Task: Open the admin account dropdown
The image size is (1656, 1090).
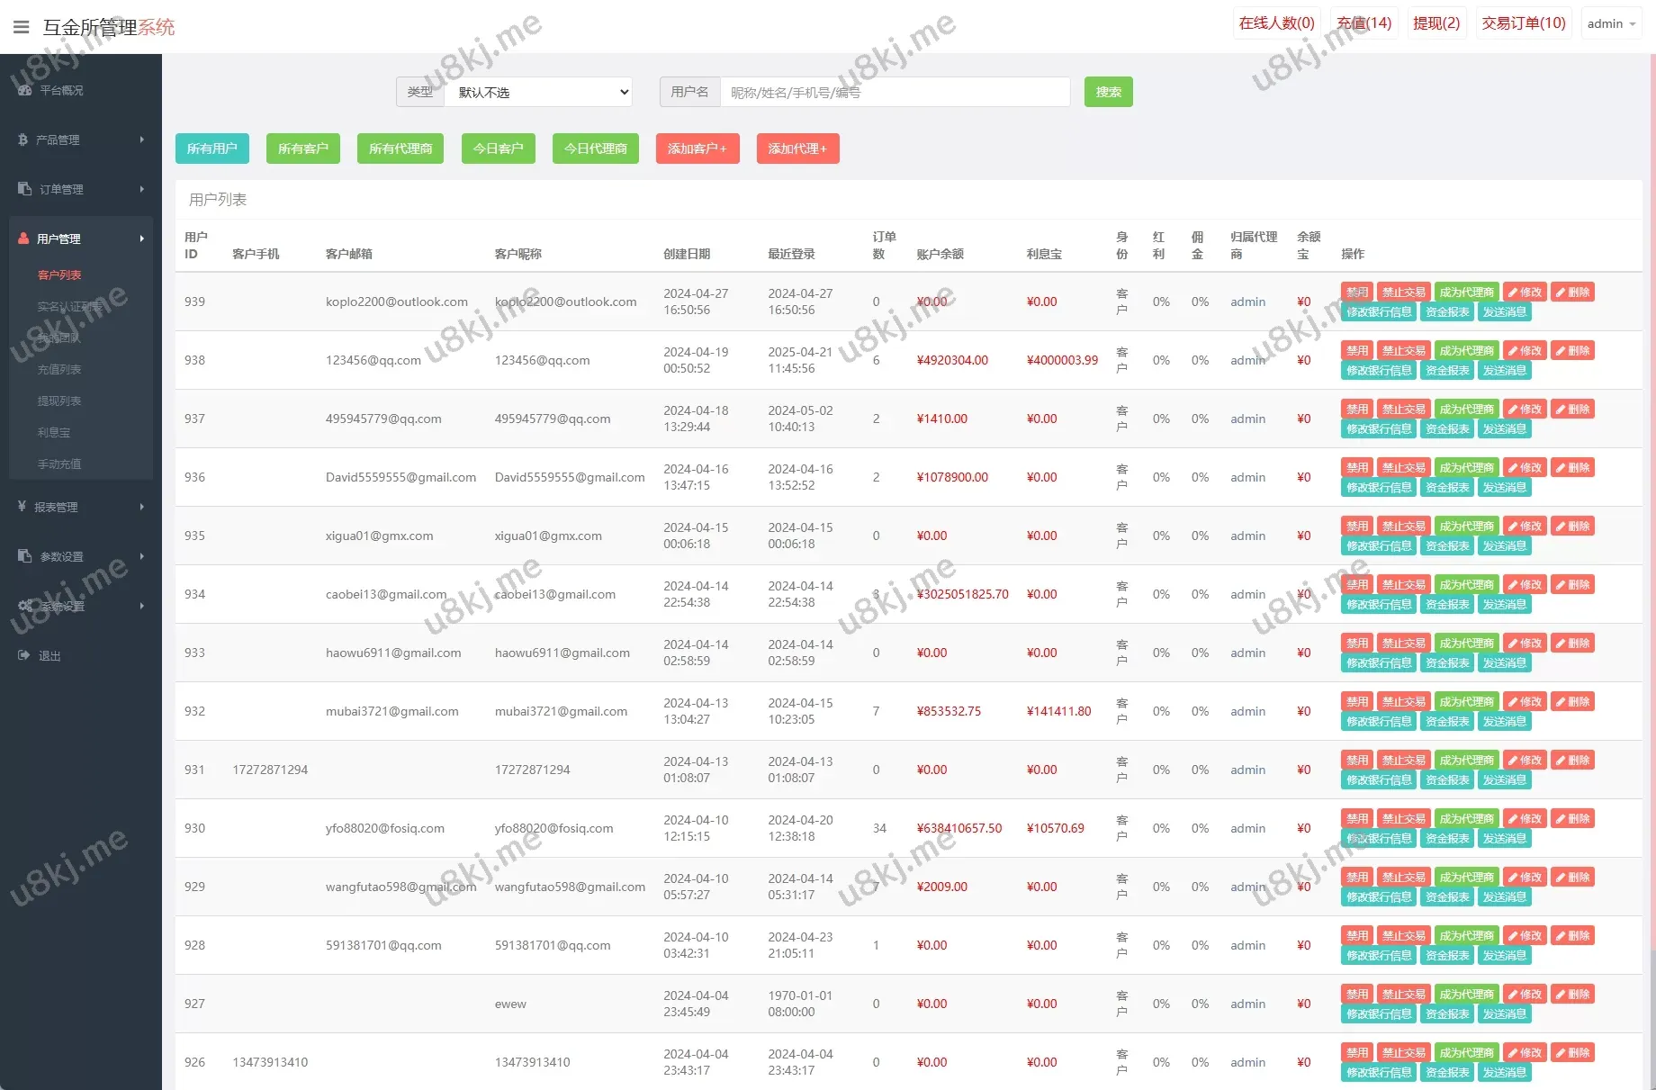Action: click(x=1610, y=24)
